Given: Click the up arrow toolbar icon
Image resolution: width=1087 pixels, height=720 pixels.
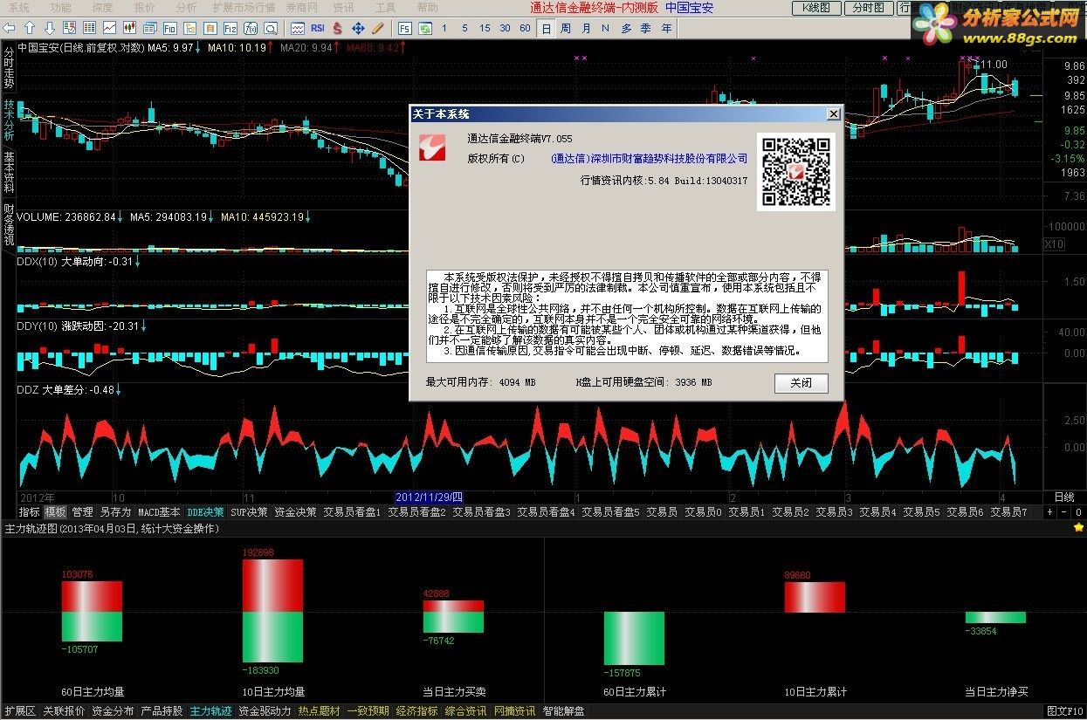Looking at the screenshot, I should (x=30, y=28).
